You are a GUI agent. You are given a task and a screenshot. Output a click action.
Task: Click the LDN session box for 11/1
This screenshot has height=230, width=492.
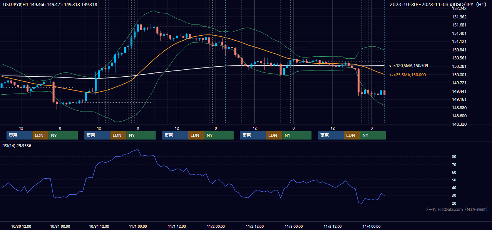pyautogui.click(x=196, y=135)
